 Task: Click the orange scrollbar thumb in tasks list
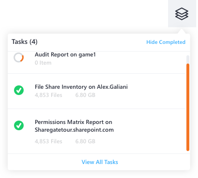pos(188,107)
